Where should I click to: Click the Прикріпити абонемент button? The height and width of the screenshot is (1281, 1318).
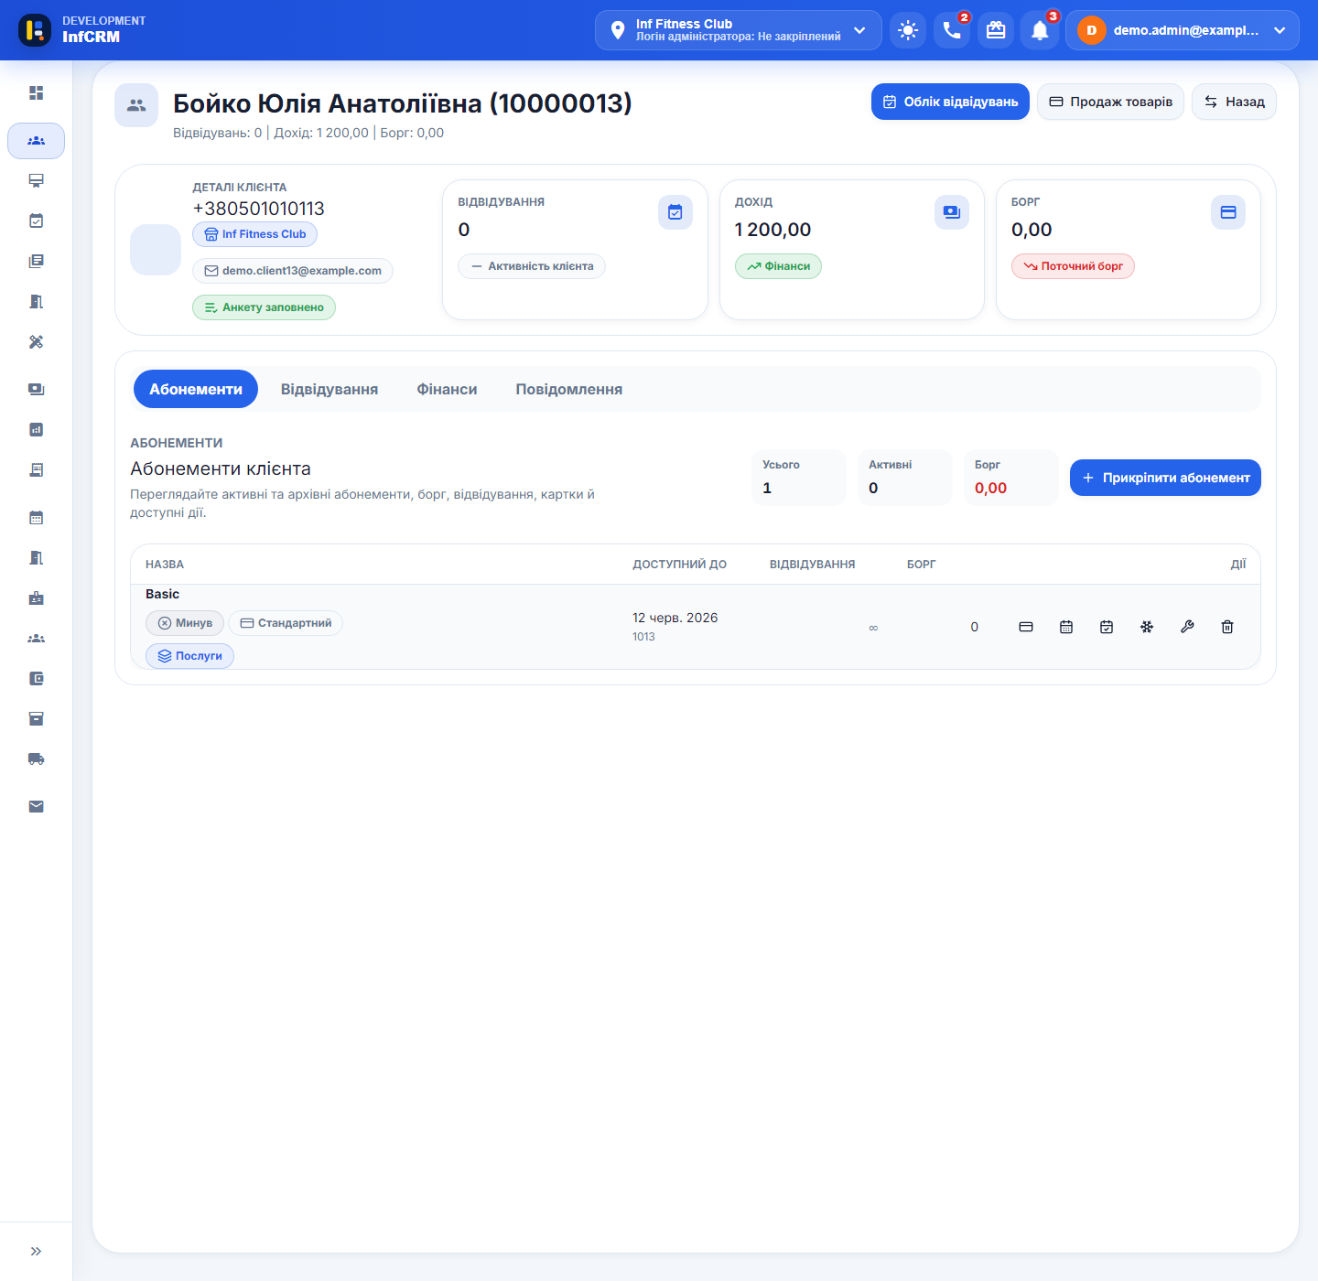1165,478
